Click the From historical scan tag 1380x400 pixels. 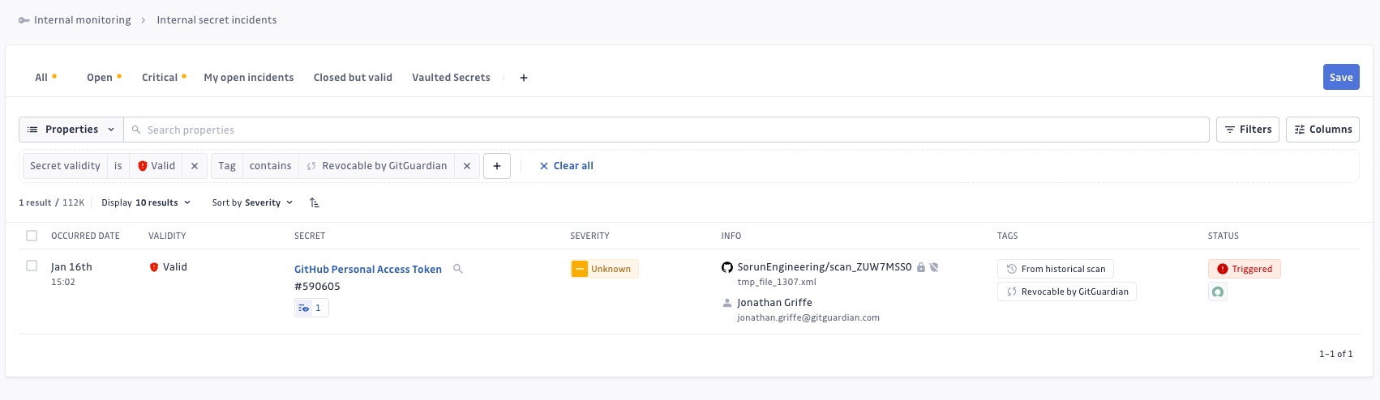click(x=1056, y=269)
